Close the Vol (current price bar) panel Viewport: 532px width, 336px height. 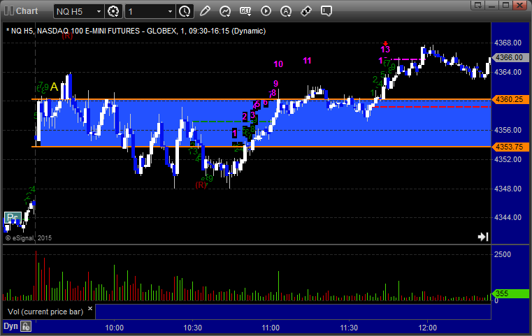(90, 309)
